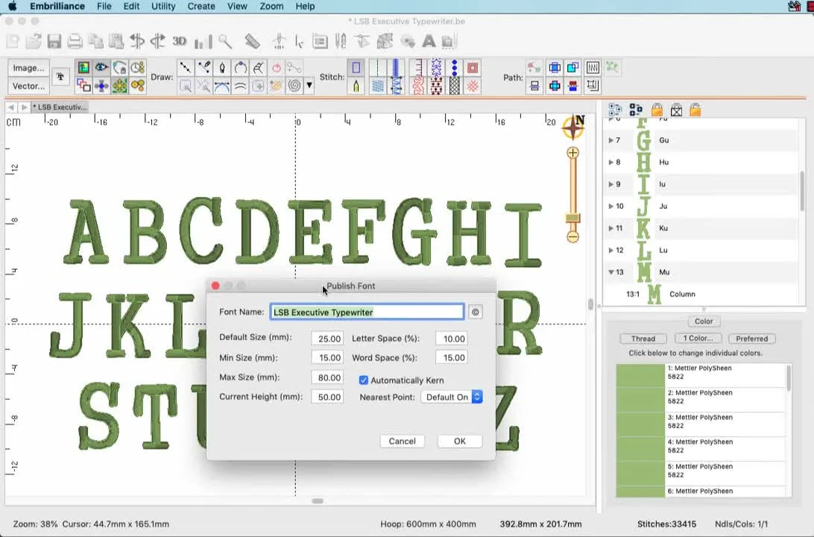Click the orange closed padlock icon
814x537 pixels.
point(657,110)
